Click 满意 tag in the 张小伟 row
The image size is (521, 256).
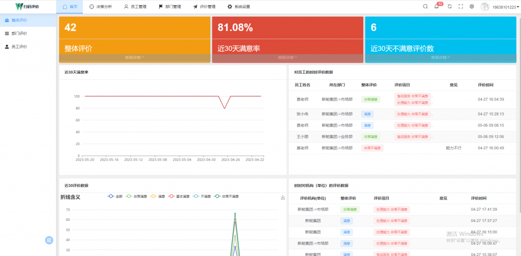(x=367, y=114)
